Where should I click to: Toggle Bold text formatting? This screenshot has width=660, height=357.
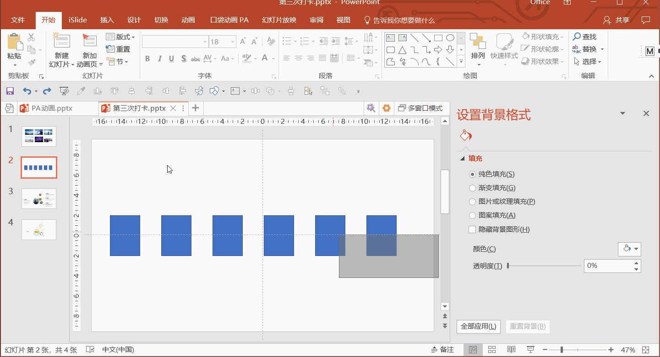pyautogui.click(x=147, y=59)
